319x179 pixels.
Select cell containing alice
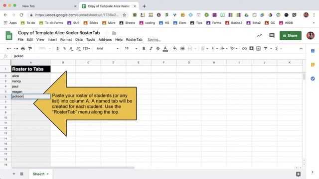(31, 76)
